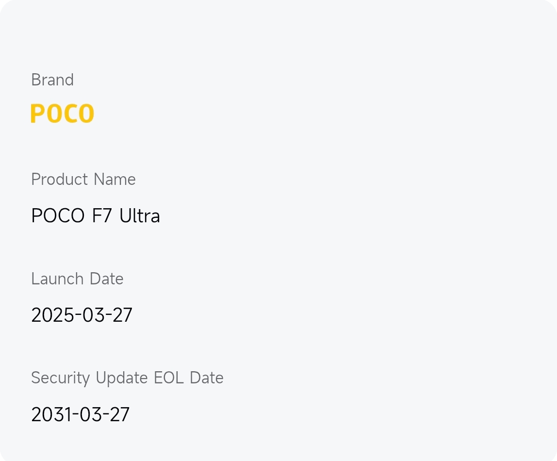The width and height of the screenshot is (557, 461).
Task: Select the "Launch Date" field label
Action: (77, 279)
